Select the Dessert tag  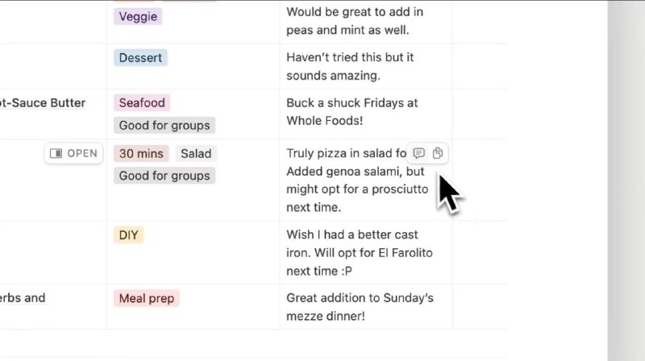click(140, 57)
